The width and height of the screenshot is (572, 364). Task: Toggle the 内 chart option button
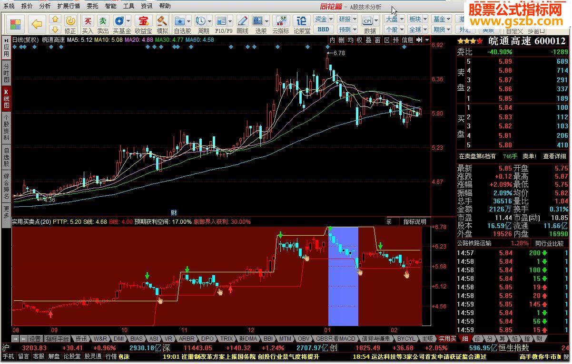[333, 40]
